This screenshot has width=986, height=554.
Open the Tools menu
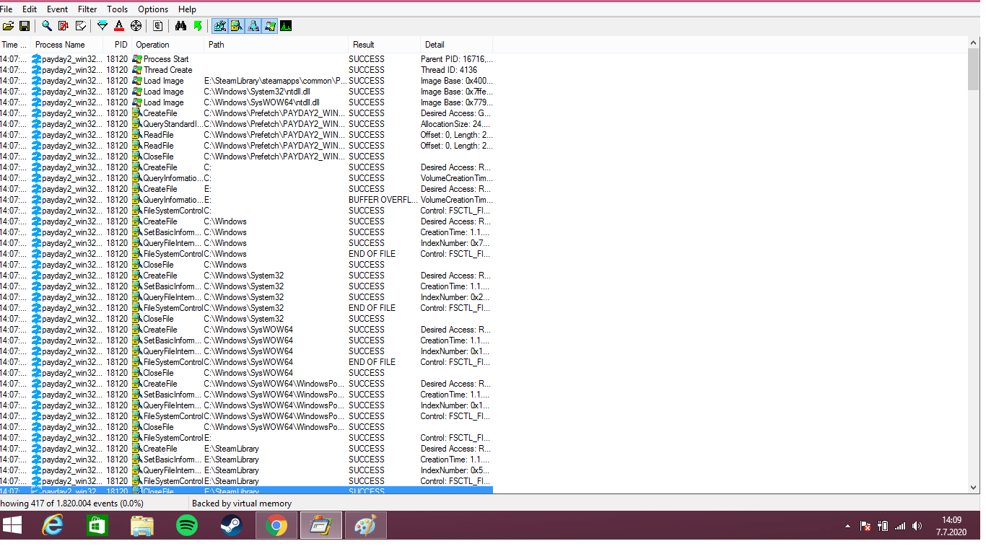[118, 9]
